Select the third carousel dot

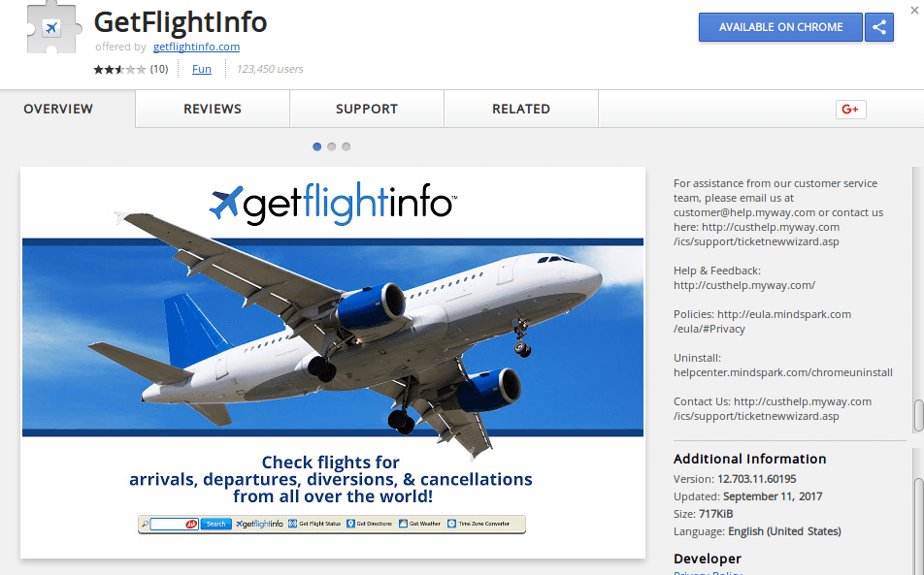(x=346, y=146)
